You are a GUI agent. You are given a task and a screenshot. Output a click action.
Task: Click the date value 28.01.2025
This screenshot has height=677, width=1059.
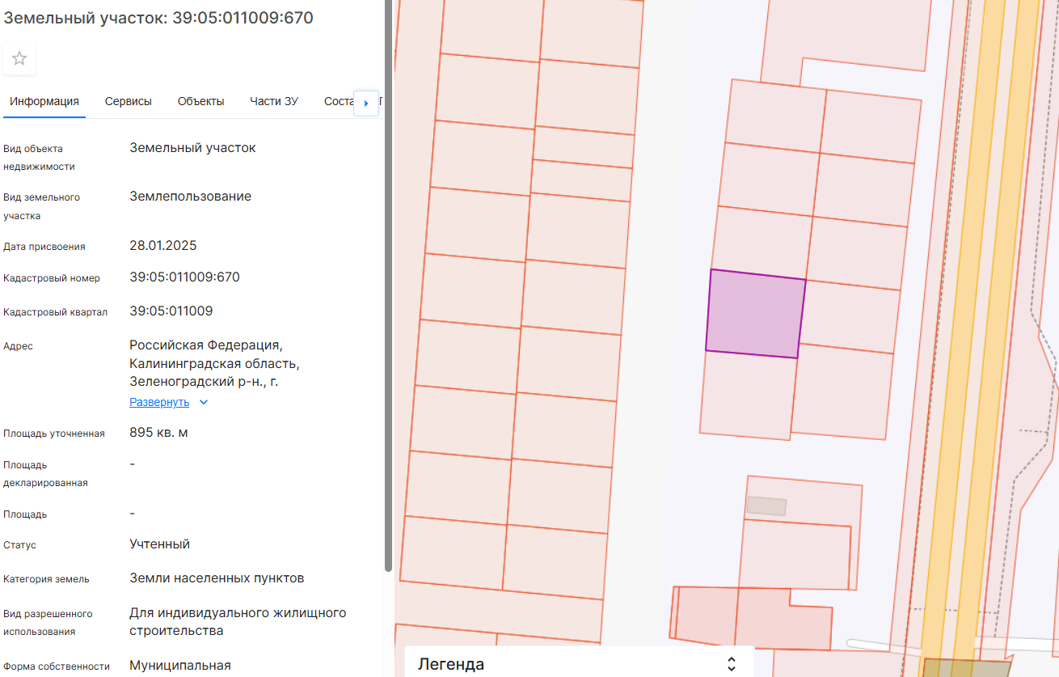click(163, 246)
